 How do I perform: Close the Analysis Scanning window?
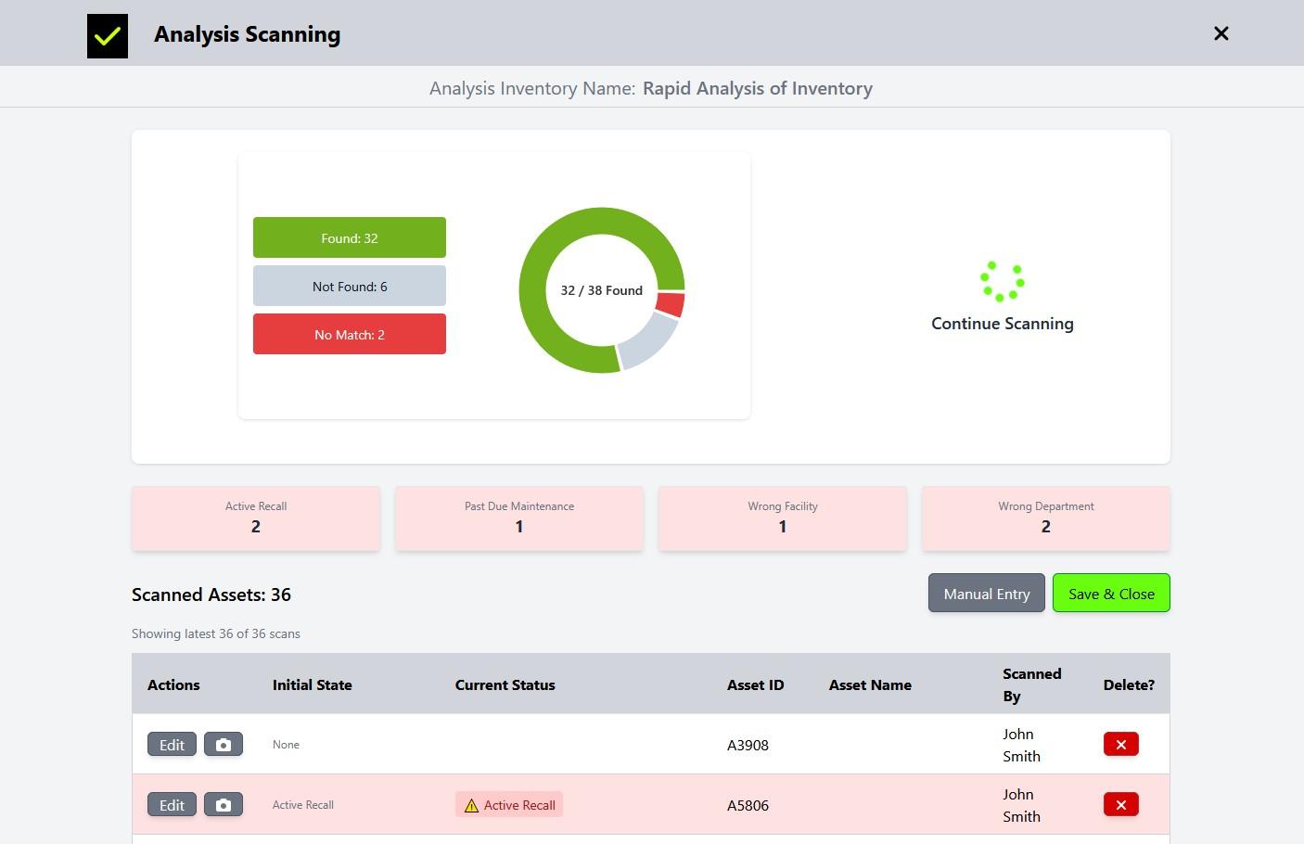(x=1221, y=33)
